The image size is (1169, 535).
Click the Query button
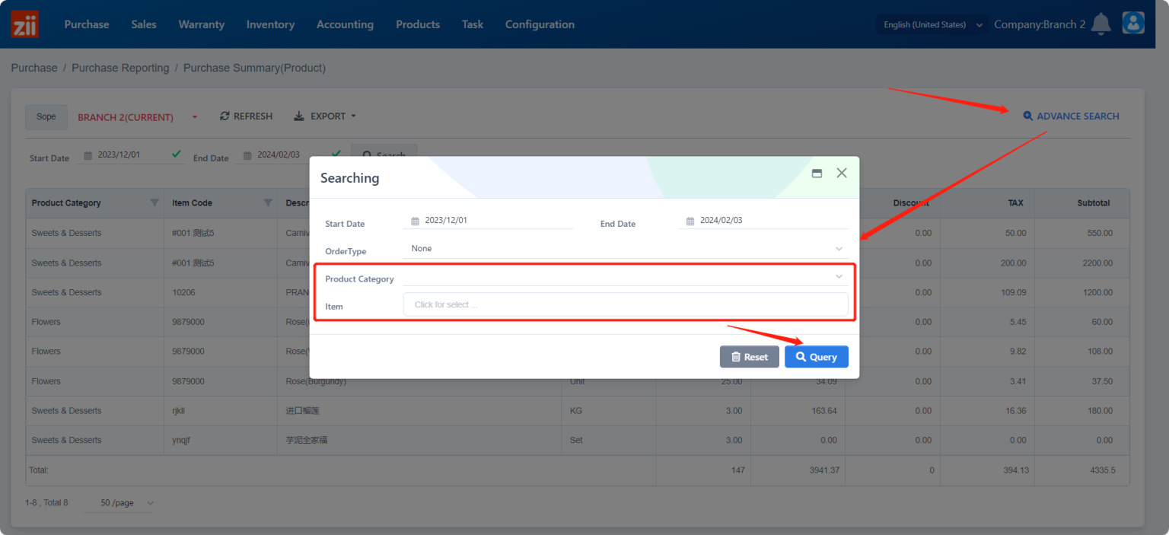[x=816, y=356]
